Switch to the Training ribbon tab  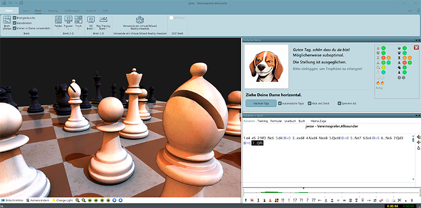pyautogui.click(x=53, y=11)
